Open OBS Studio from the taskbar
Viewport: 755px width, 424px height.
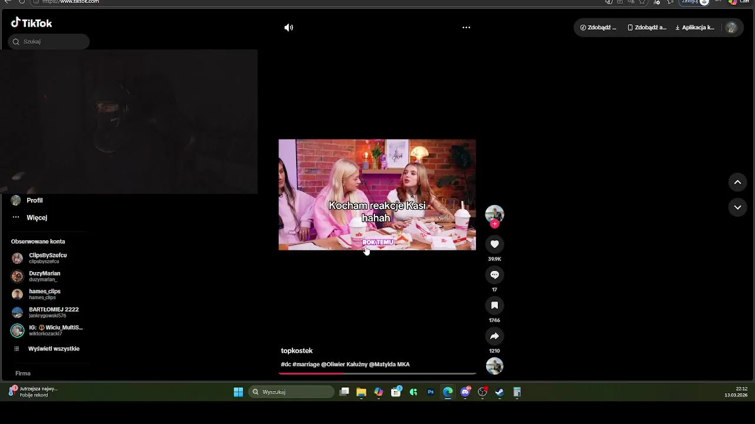[482, 392]
